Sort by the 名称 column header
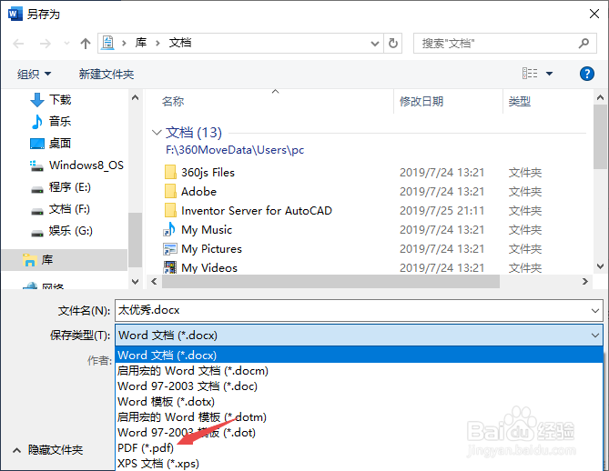The image size is (609, 471). pyautogui.click(x=173, y=102)
